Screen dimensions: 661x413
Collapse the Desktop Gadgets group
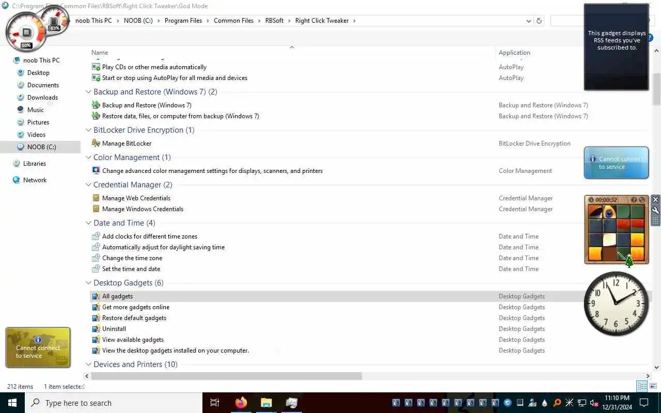point(88,283)
